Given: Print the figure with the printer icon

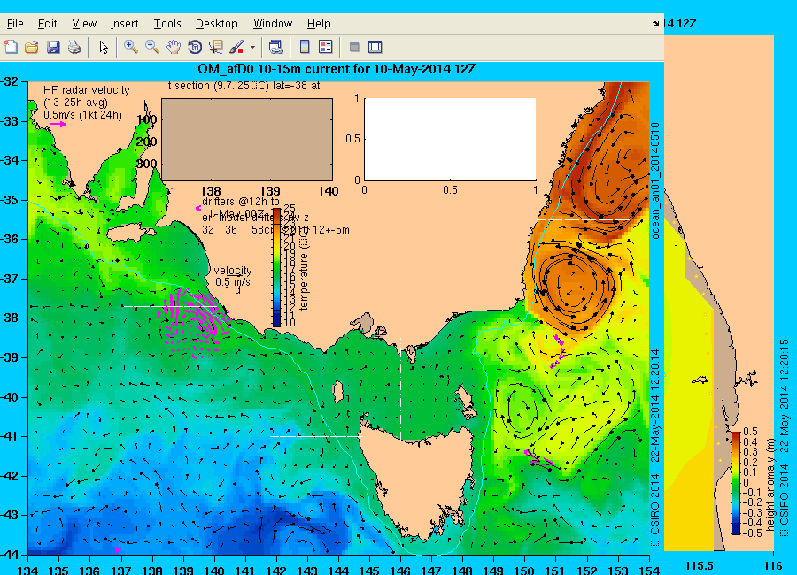Looking at the screenshot, I should (74, 47).
